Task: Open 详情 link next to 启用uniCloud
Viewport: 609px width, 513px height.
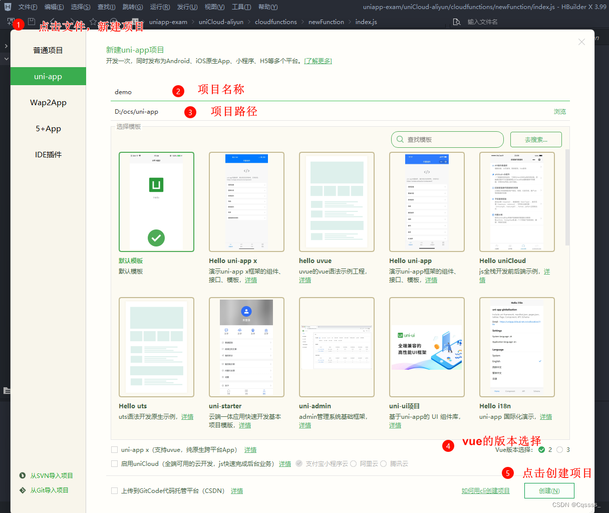Action: [285, 464]
